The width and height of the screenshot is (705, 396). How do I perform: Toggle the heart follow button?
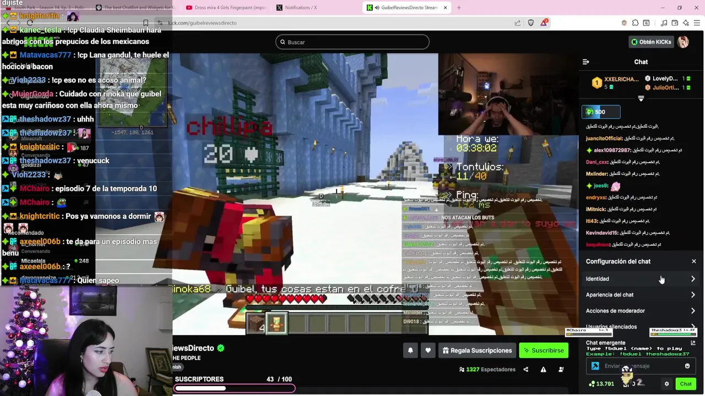click(x=428, y=350)
